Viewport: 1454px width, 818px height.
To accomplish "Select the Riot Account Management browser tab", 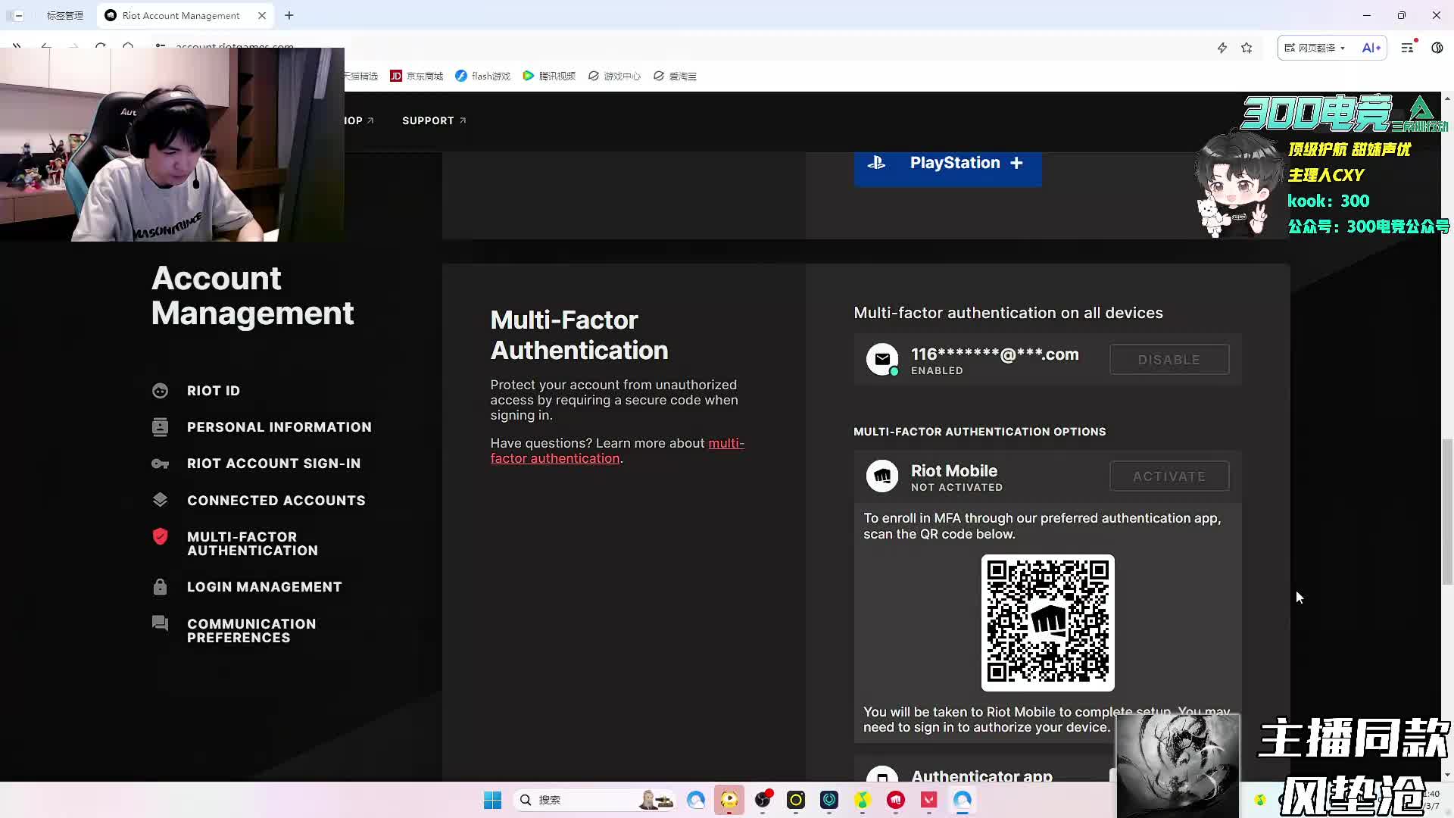I will tap(180, 15).
